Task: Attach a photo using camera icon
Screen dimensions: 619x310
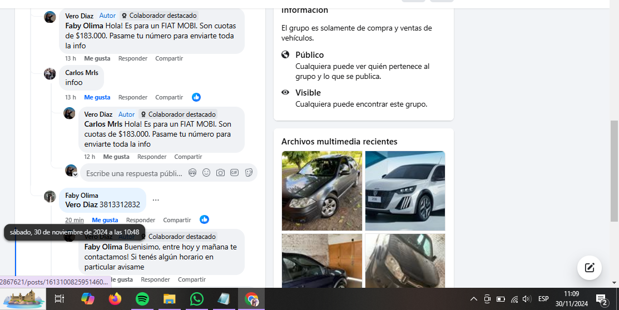Action: pos(220,173)
